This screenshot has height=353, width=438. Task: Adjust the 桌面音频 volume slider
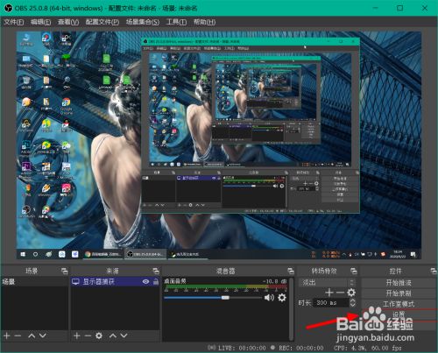[x=213, y=298]
